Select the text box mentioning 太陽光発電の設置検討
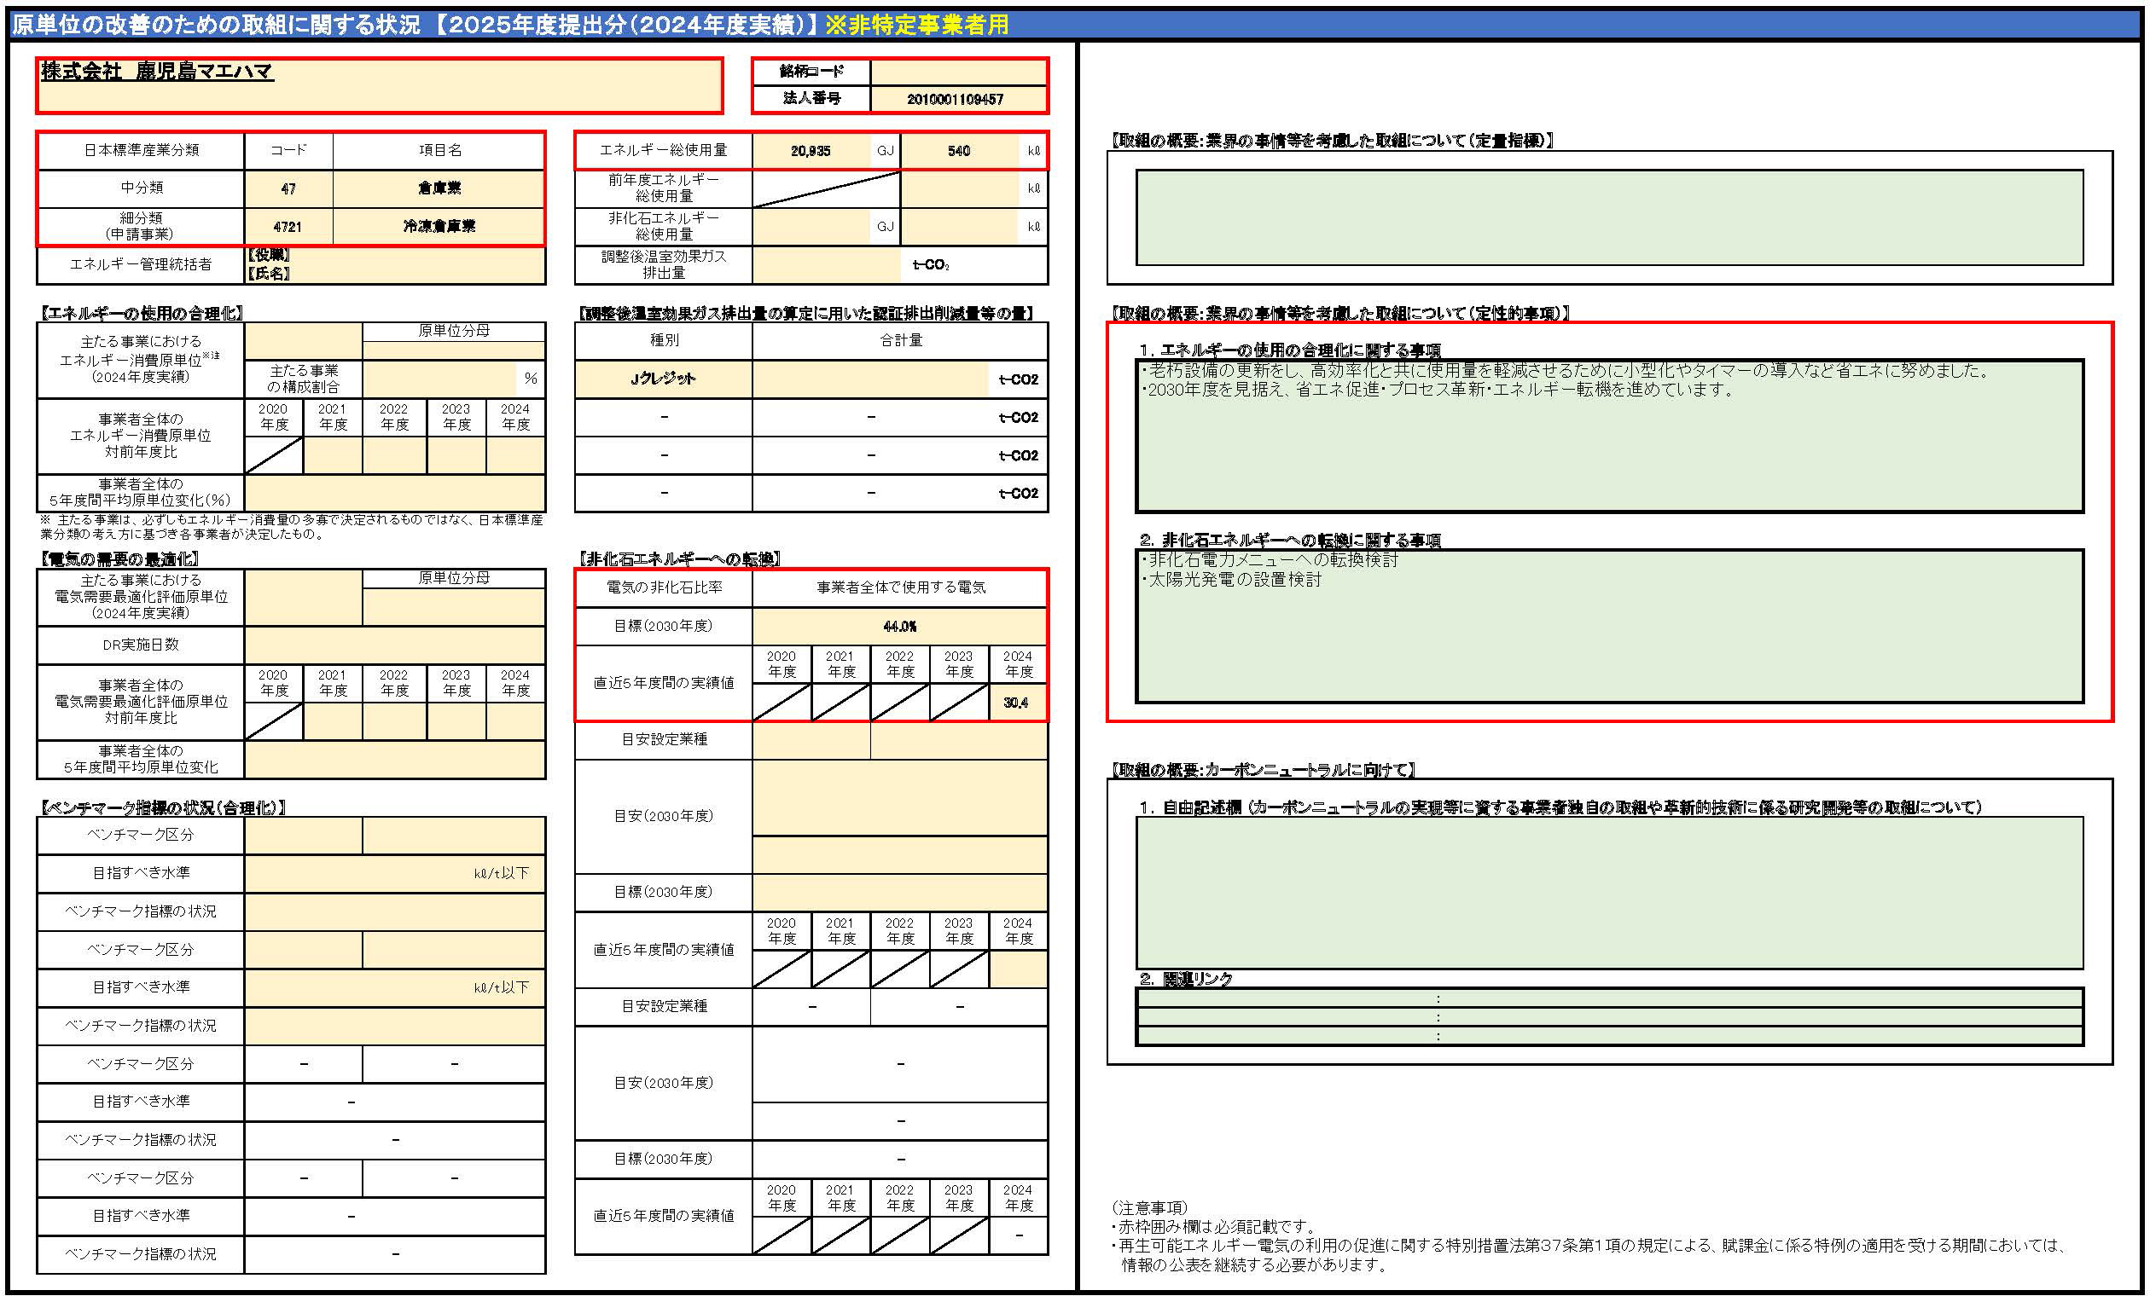 1608,626
